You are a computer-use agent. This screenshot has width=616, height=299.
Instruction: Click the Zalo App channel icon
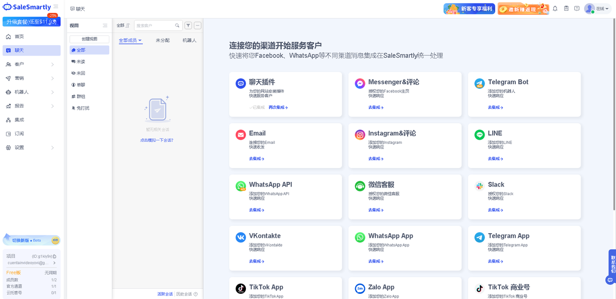(360, 289)
